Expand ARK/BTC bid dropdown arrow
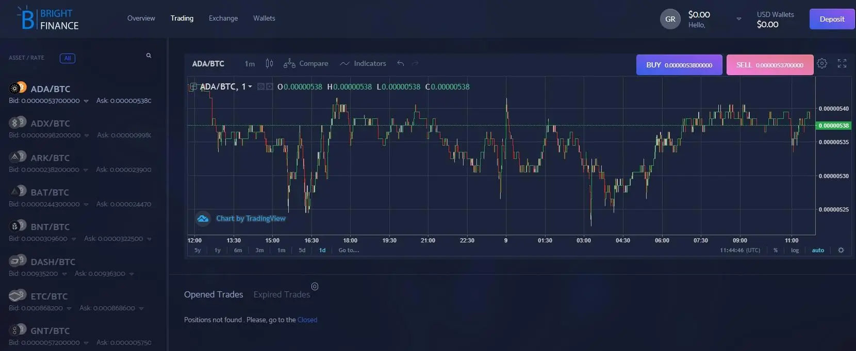The image size is (856, 351). click(x=86, y=170)
